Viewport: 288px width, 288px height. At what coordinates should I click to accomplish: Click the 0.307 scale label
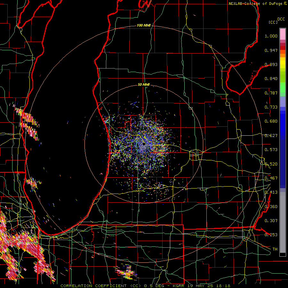pos(271,221)
